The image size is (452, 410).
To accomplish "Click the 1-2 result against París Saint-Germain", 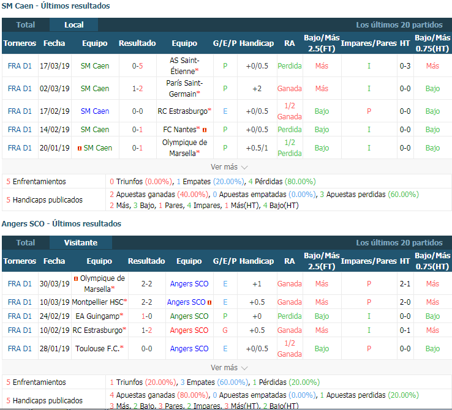I will click(138, 89).
